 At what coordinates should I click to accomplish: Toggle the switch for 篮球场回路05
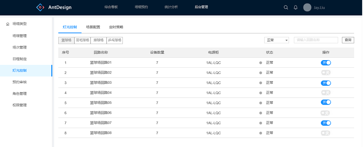326,102
